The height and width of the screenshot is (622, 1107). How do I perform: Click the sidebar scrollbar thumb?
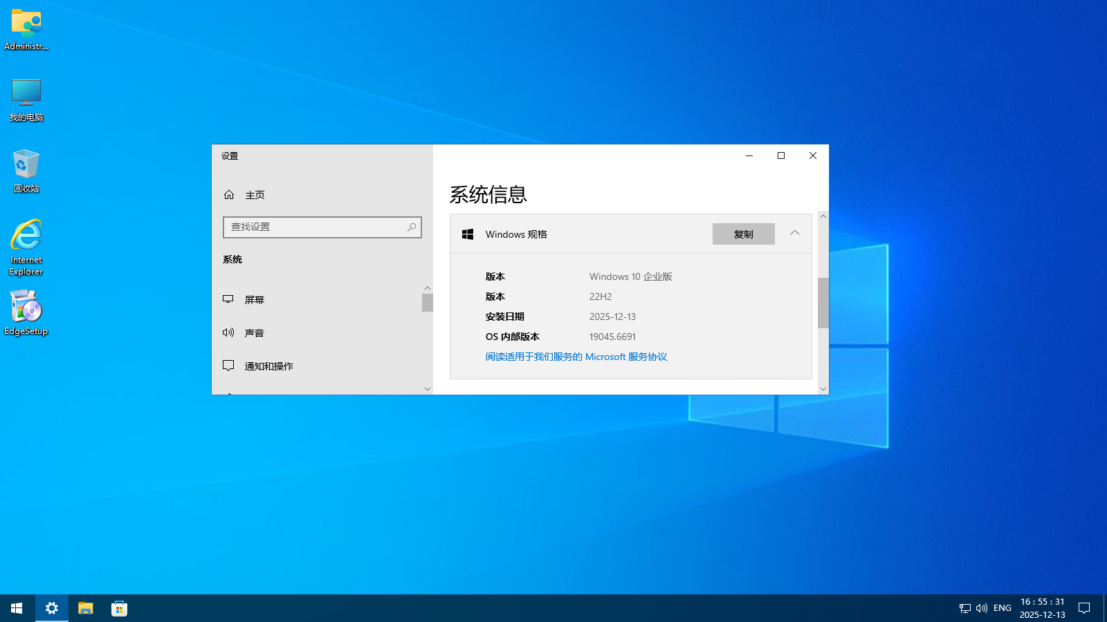click(428, 303)
